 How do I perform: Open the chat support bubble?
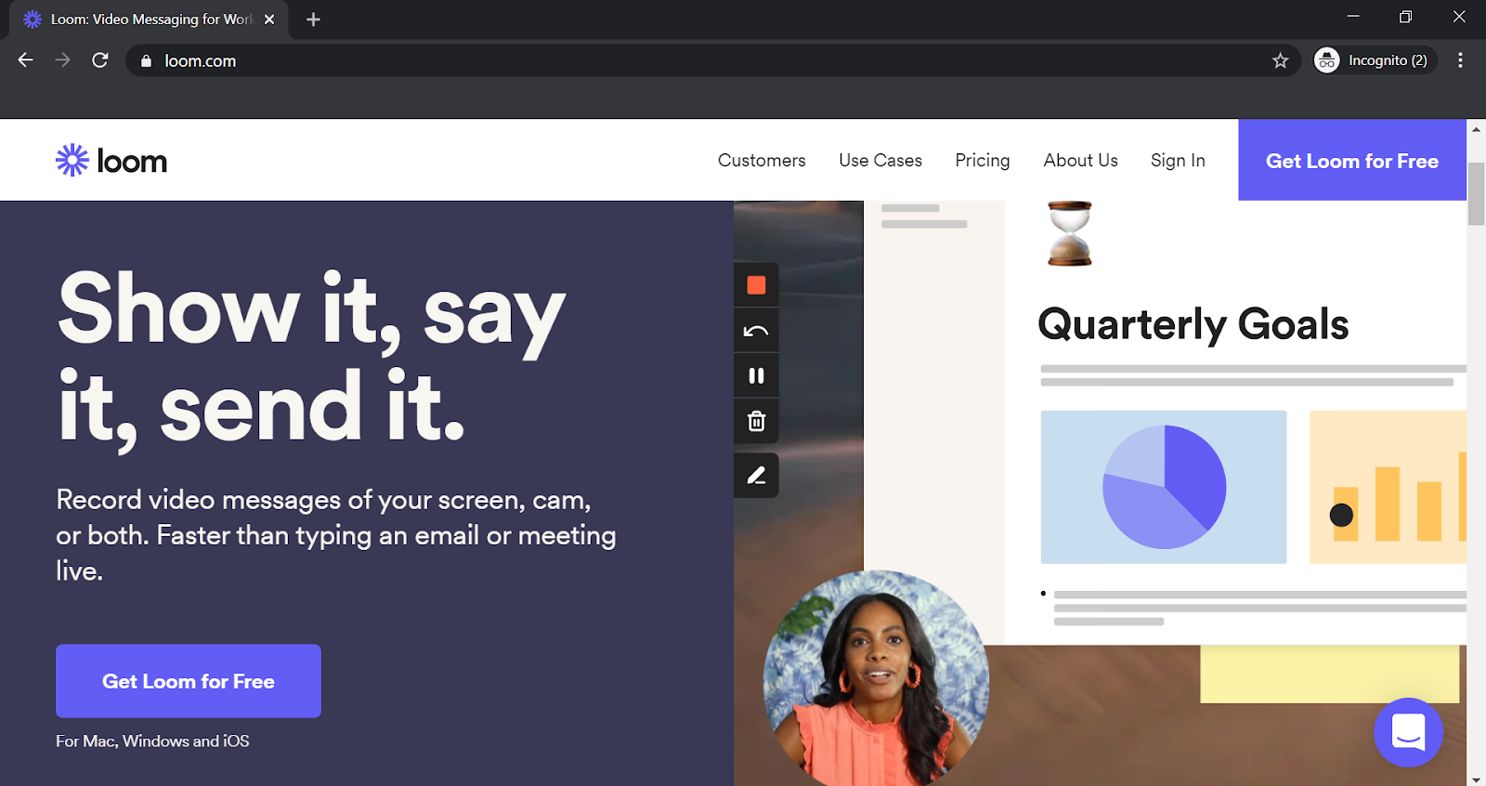coord(1408,732)
